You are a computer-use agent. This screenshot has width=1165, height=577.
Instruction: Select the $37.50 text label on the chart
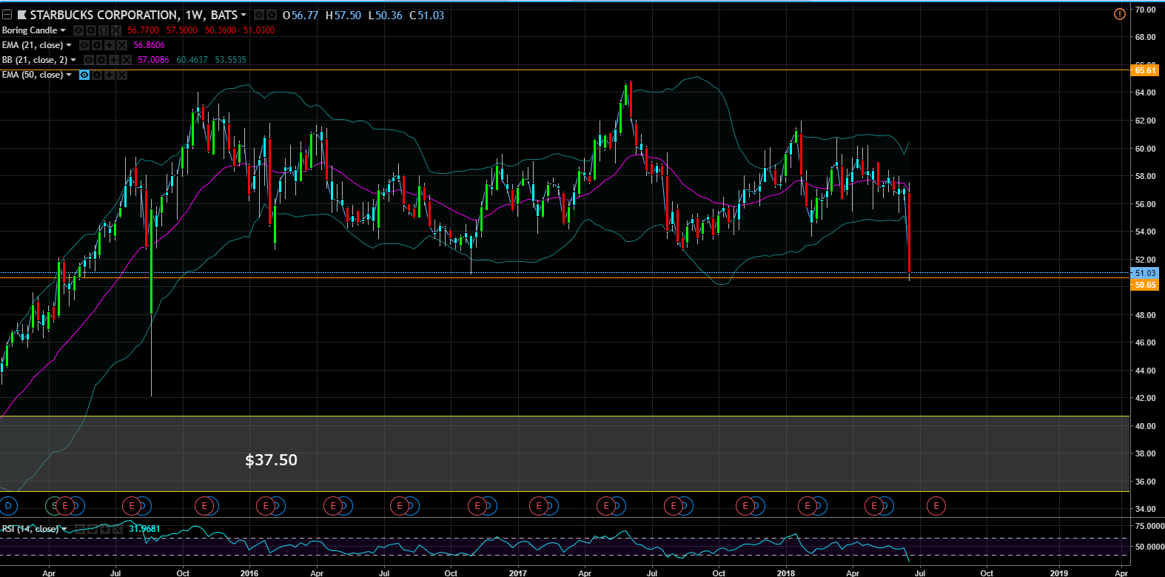(x=271, y=460)
